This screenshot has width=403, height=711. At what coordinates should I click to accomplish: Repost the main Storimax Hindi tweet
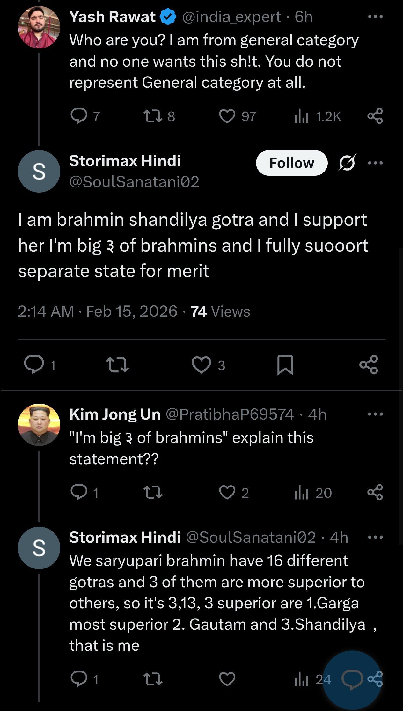click(117, 365)
